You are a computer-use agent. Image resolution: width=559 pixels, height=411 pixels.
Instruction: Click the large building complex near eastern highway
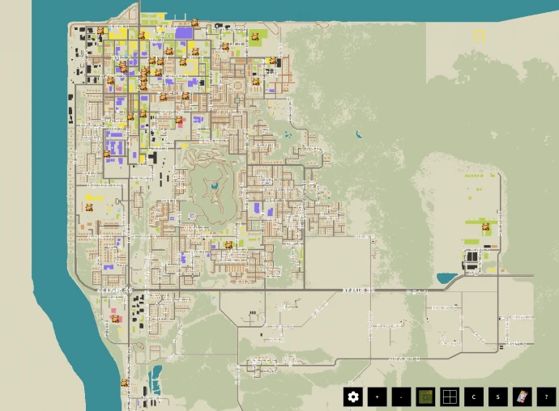click(471, 261)
